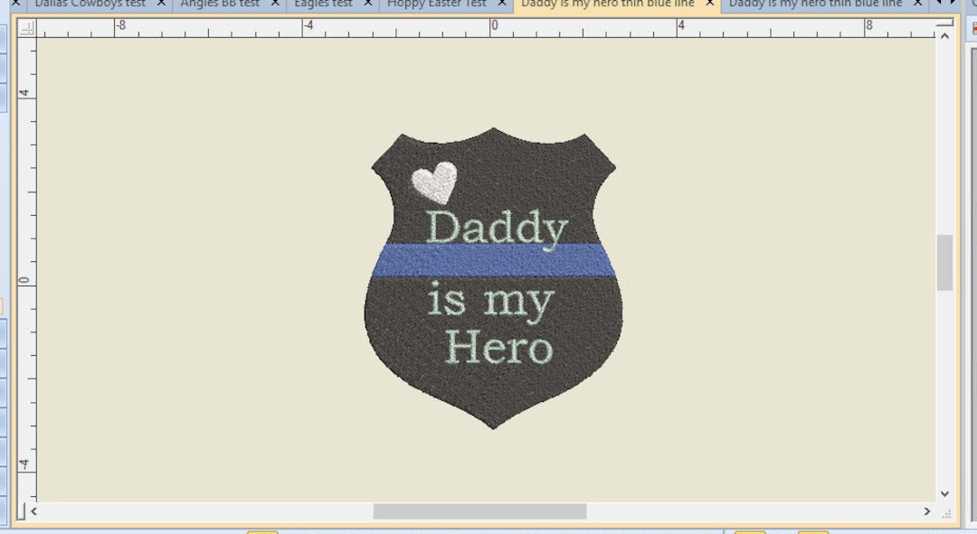The height and width of the screenshot is (534, 977).
Task: Click the "Hero" text in the design
Action: click(x=497, y=346)
